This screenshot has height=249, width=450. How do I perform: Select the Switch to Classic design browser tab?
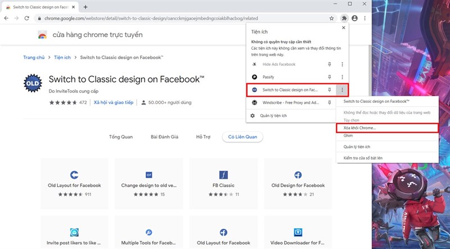tap(40, 7)
